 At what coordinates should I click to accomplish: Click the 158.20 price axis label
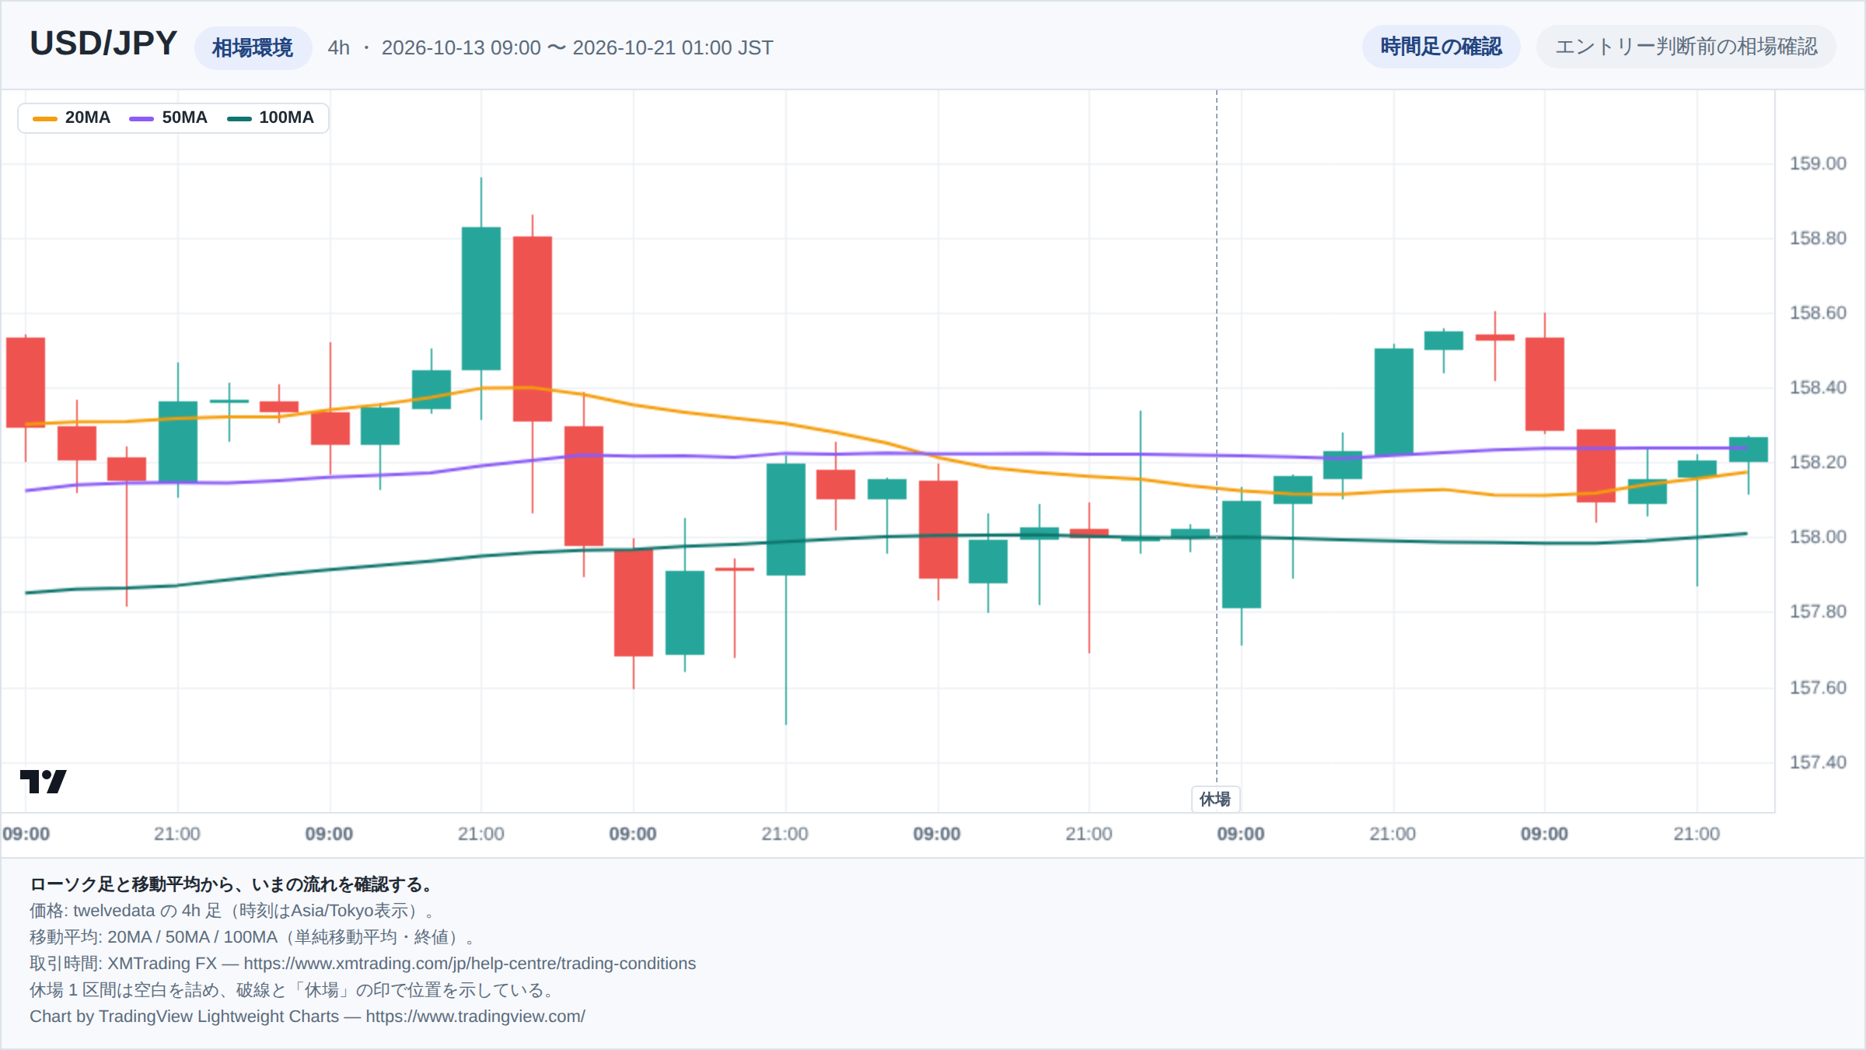click(1817, 462)
